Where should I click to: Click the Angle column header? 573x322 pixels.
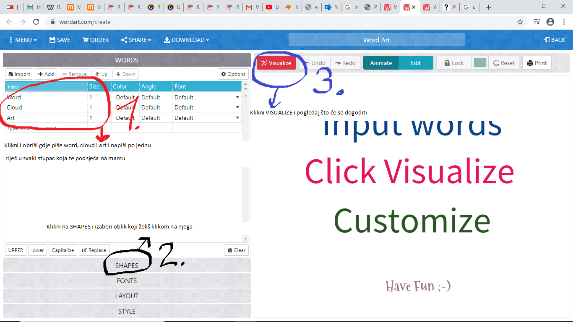point(156,86)
